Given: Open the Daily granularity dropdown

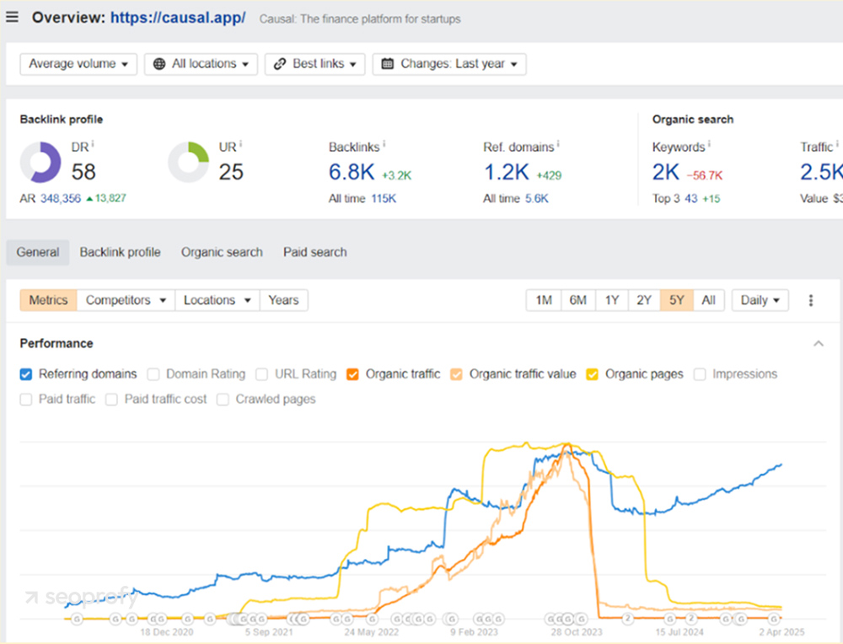Looking at the screenshot, I should (760, 300).
